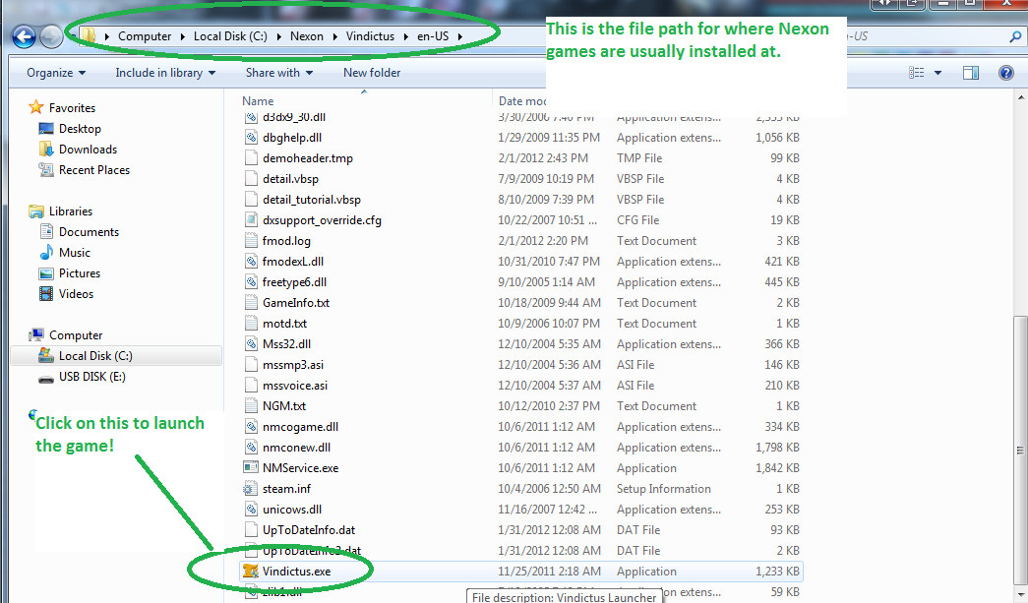The height and width of the screenshot is (603, 1028).
Task: Click the fmodexL.dll file icon
Action: coord(251,262)
